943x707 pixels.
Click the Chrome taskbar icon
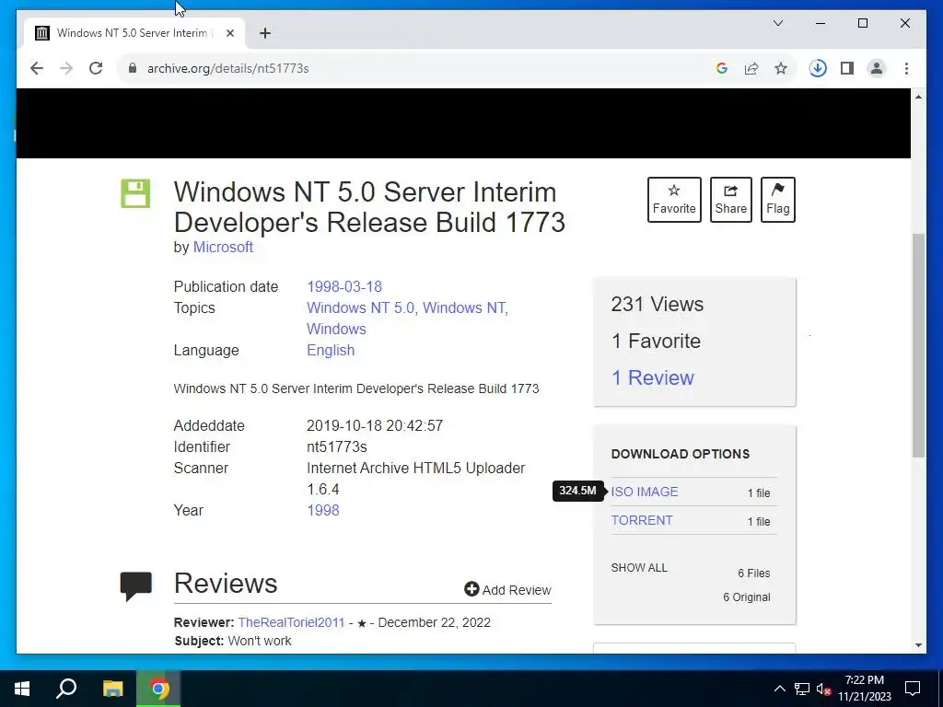158,689
